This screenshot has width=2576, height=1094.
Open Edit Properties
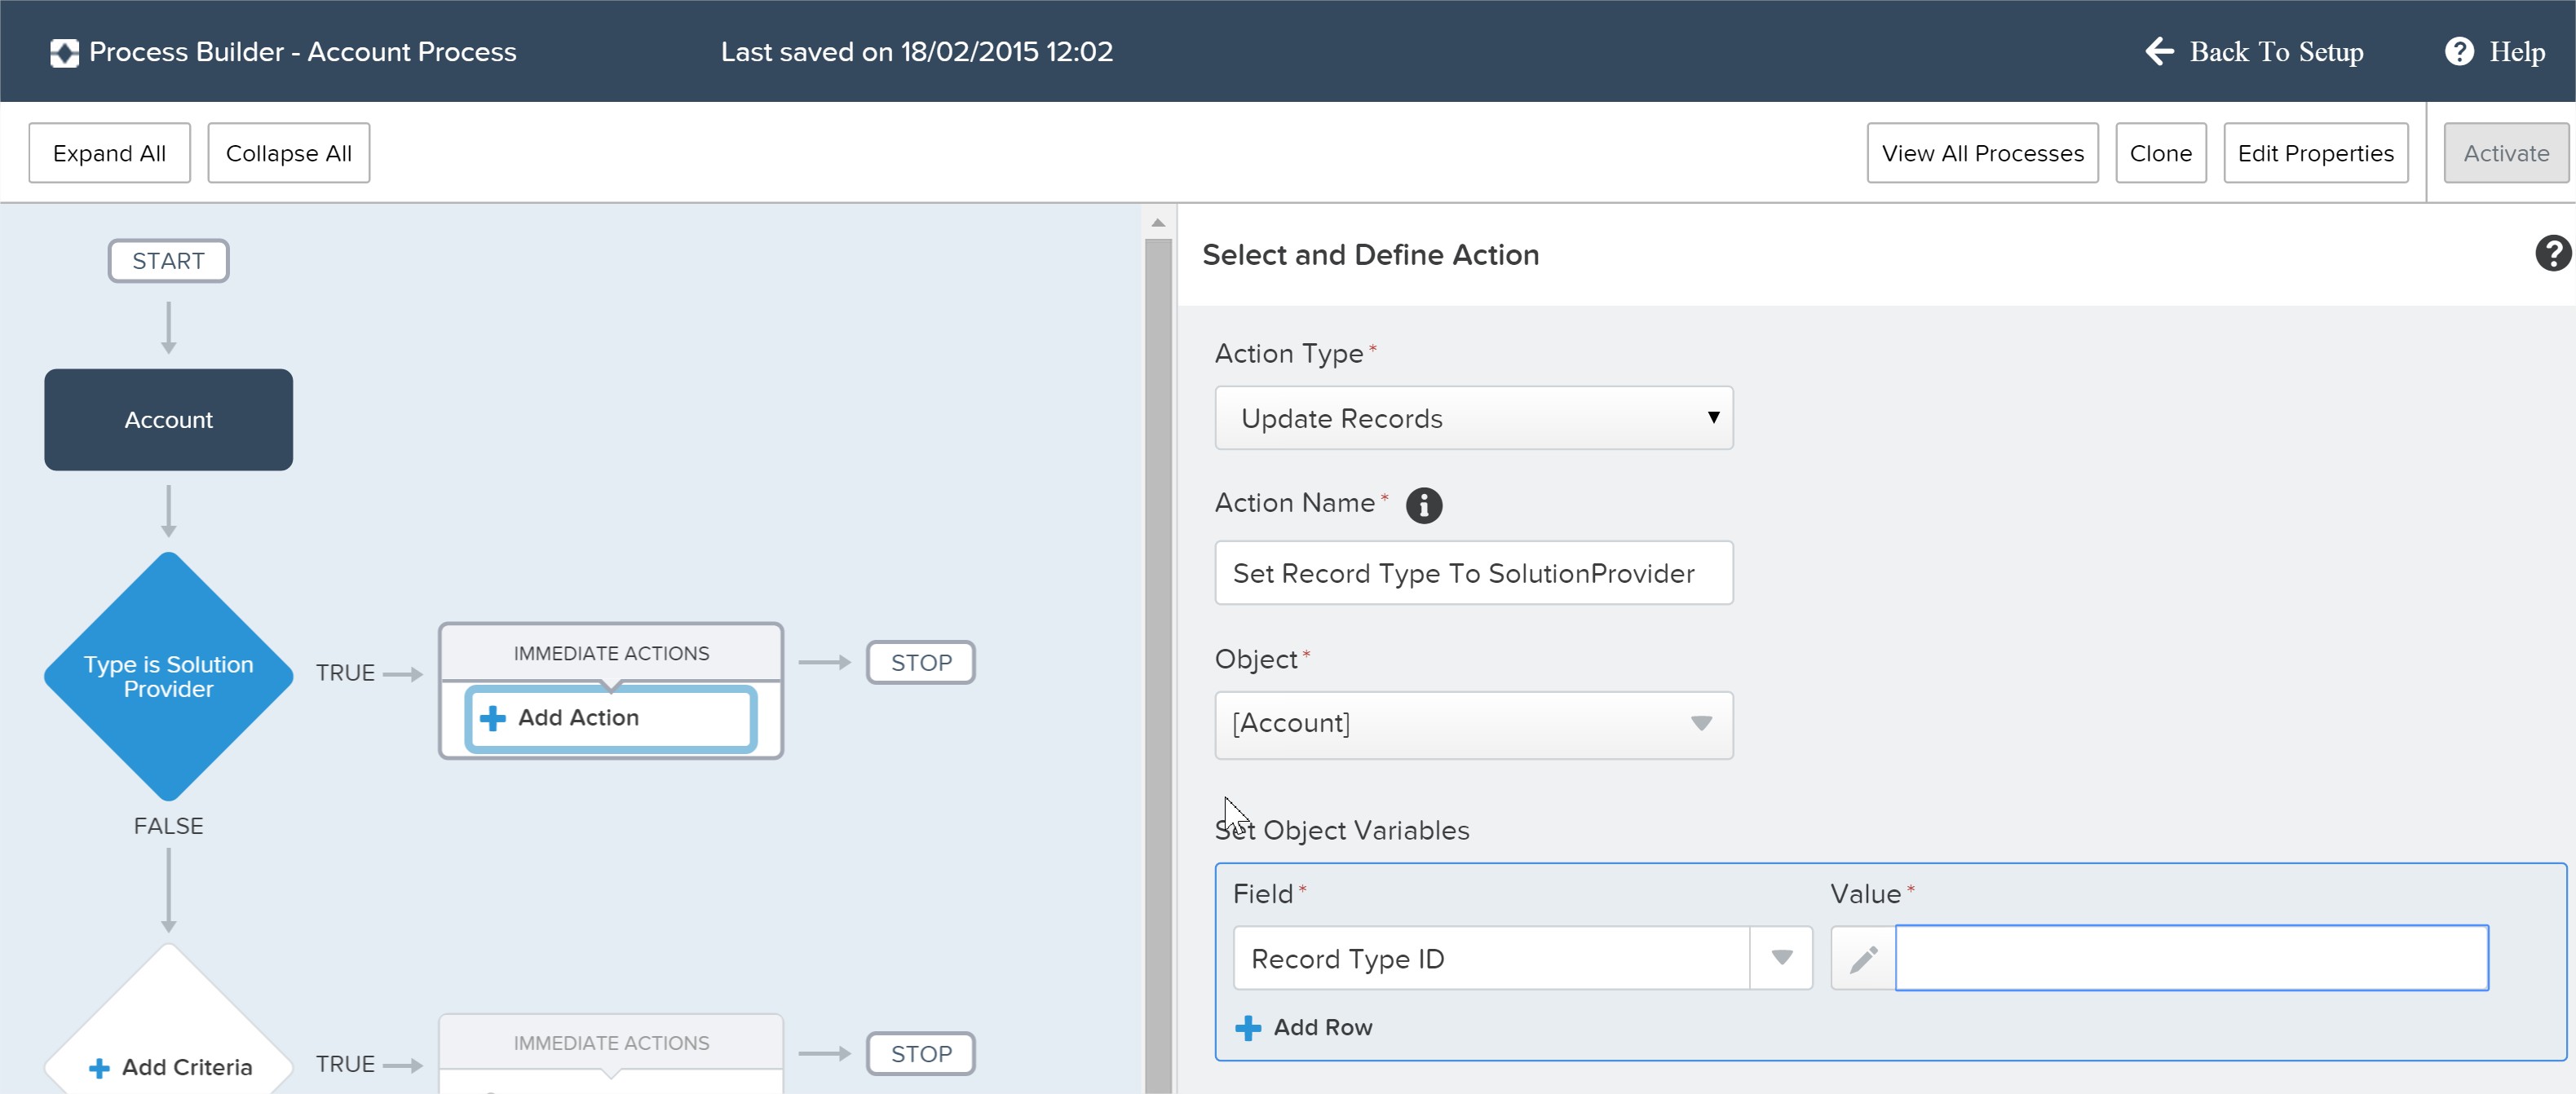[x=2315, y=153]
